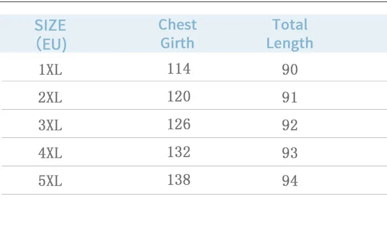Click the 5XL size label

pos(51,181)
